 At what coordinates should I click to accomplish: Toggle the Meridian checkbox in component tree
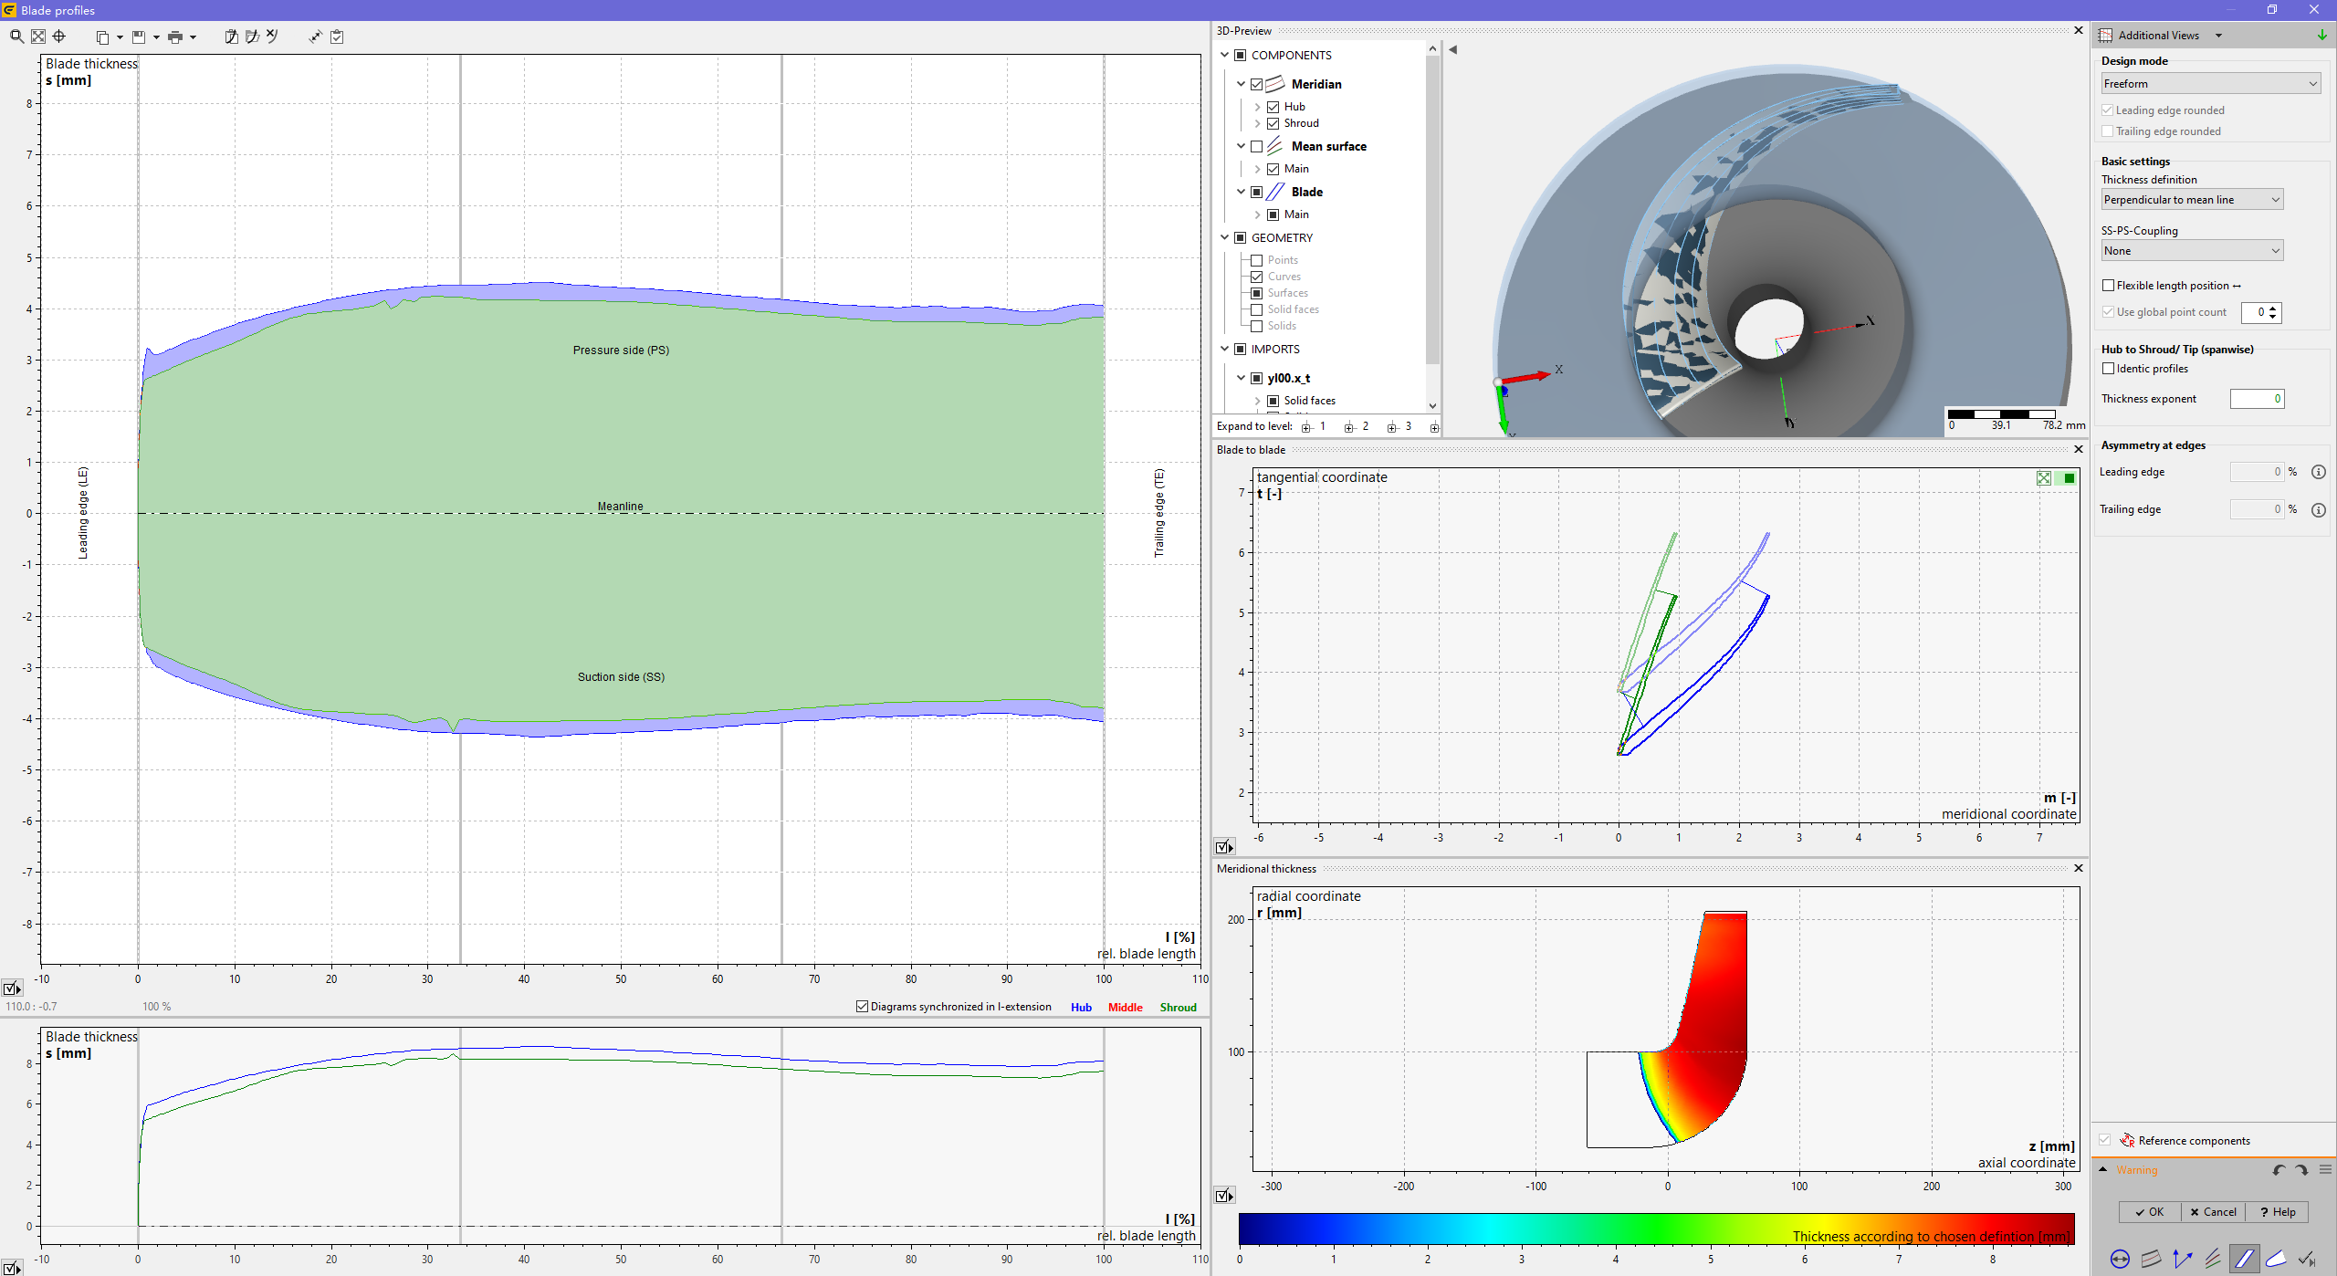(x=1256, y=84)
